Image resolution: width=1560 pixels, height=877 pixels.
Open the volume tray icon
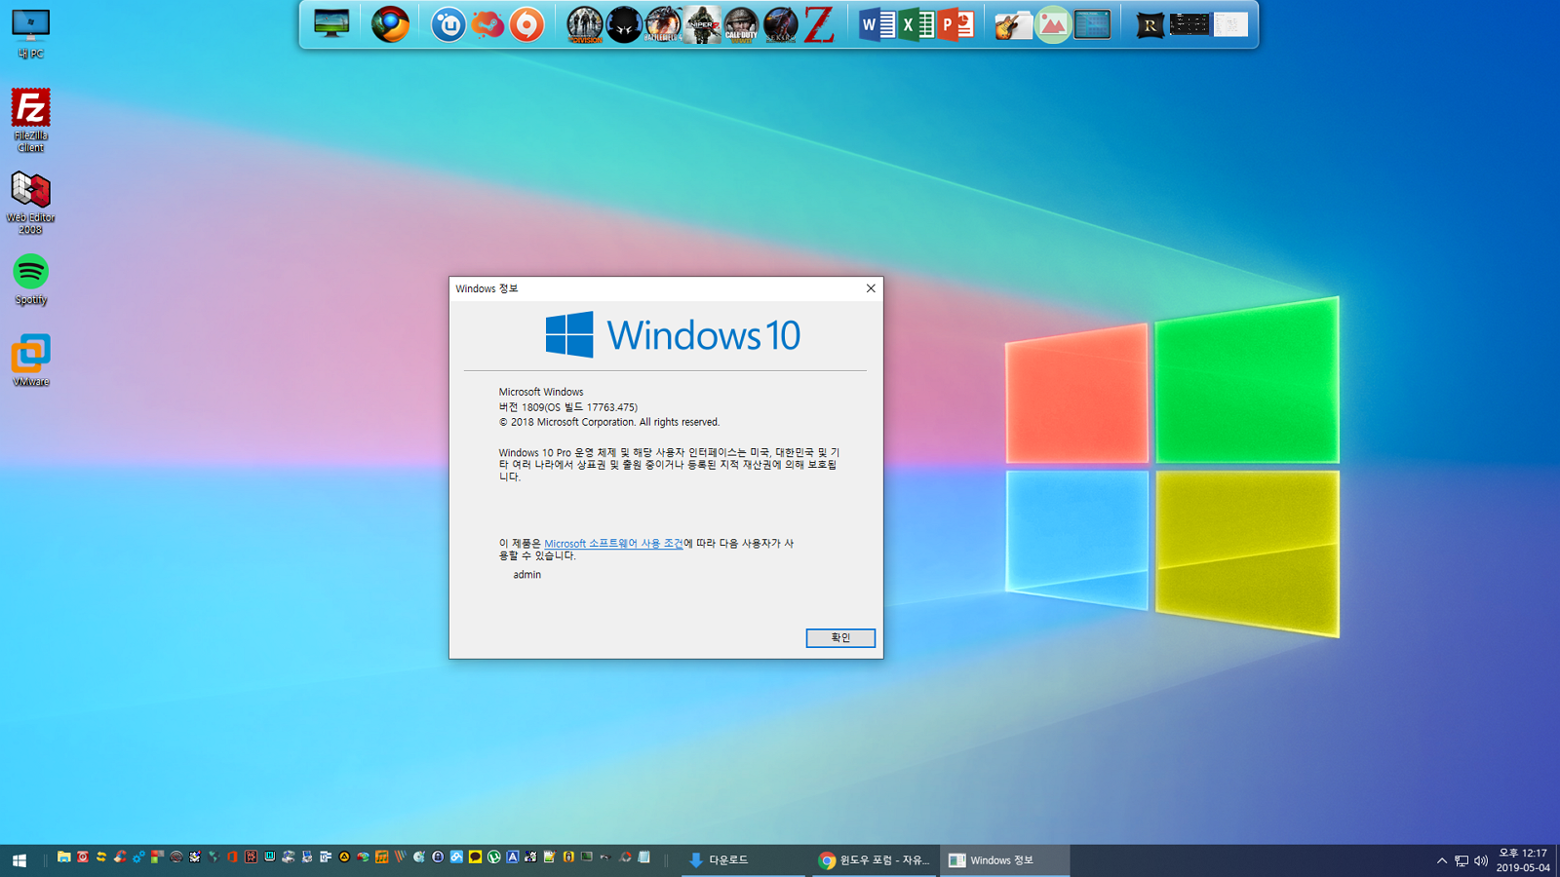pos(1481,860)
